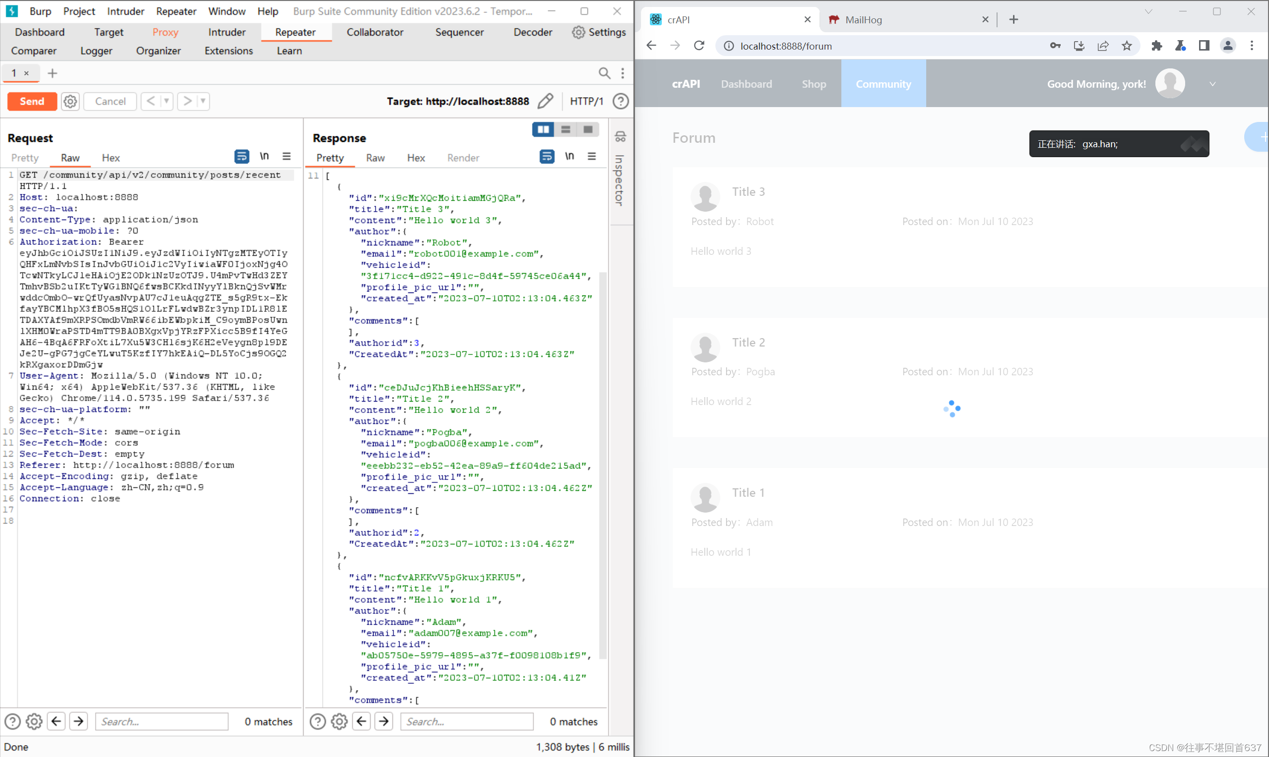Click the response search input field

click(466, 721)
